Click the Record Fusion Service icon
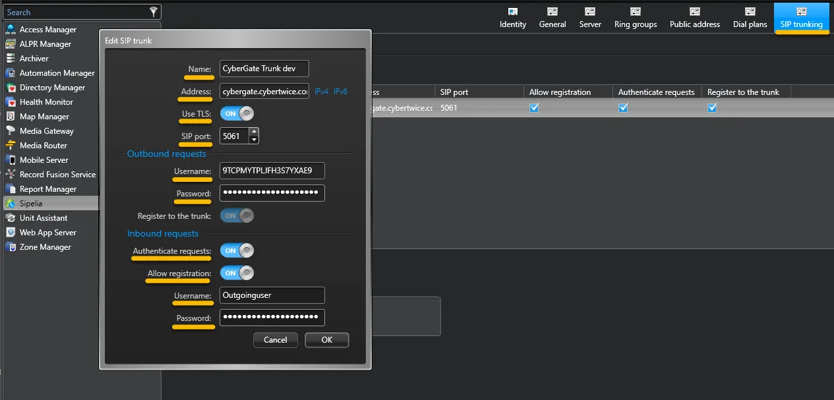Viewport: 834px width, 400px height. click(11, 175)
